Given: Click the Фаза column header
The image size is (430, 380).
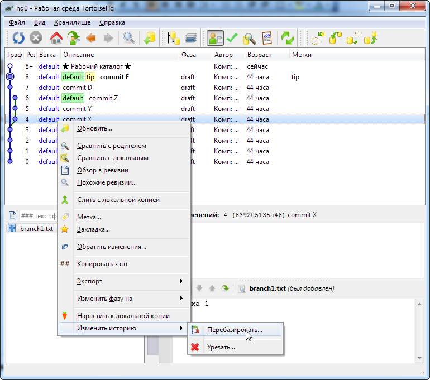Looking at the screenshot, I should (195, 55).
